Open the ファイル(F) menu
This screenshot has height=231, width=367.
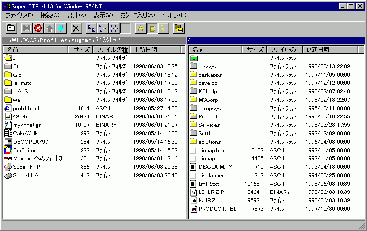19,15
